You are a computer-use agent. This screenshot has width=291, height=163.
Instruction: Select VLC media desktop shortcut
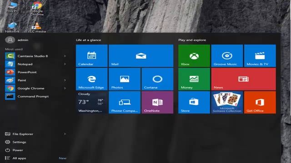tap(37, 27)
